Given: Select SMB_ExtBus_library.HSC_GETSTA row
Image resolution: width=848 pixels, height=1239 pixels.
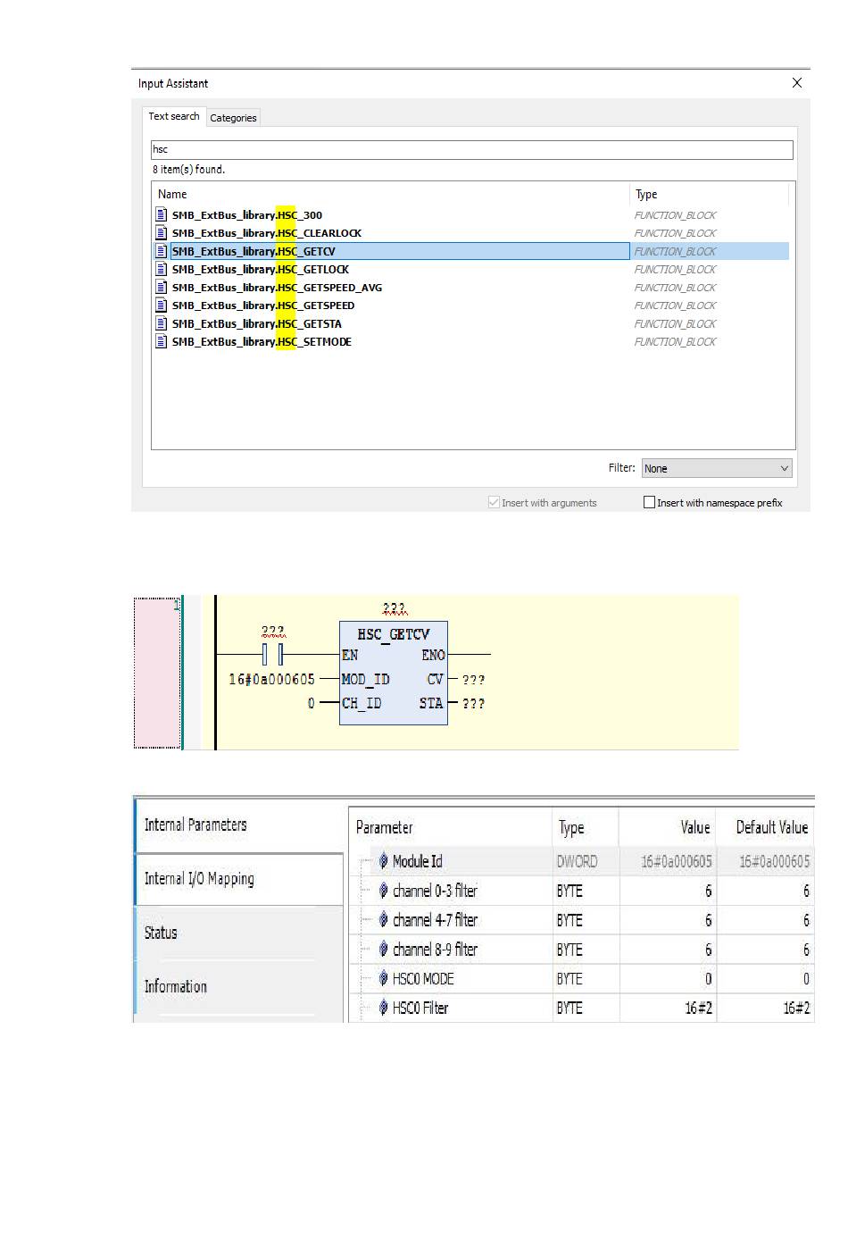Looking at the screenshot, I should [x=472, y=323].
